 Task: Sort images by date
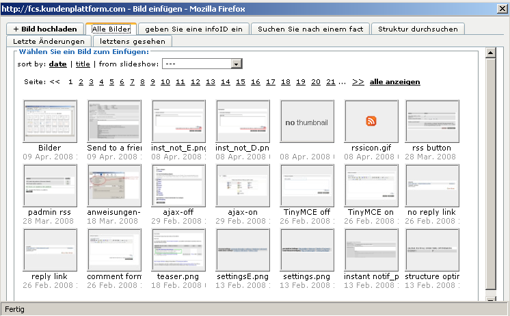[x=58, y=64]
